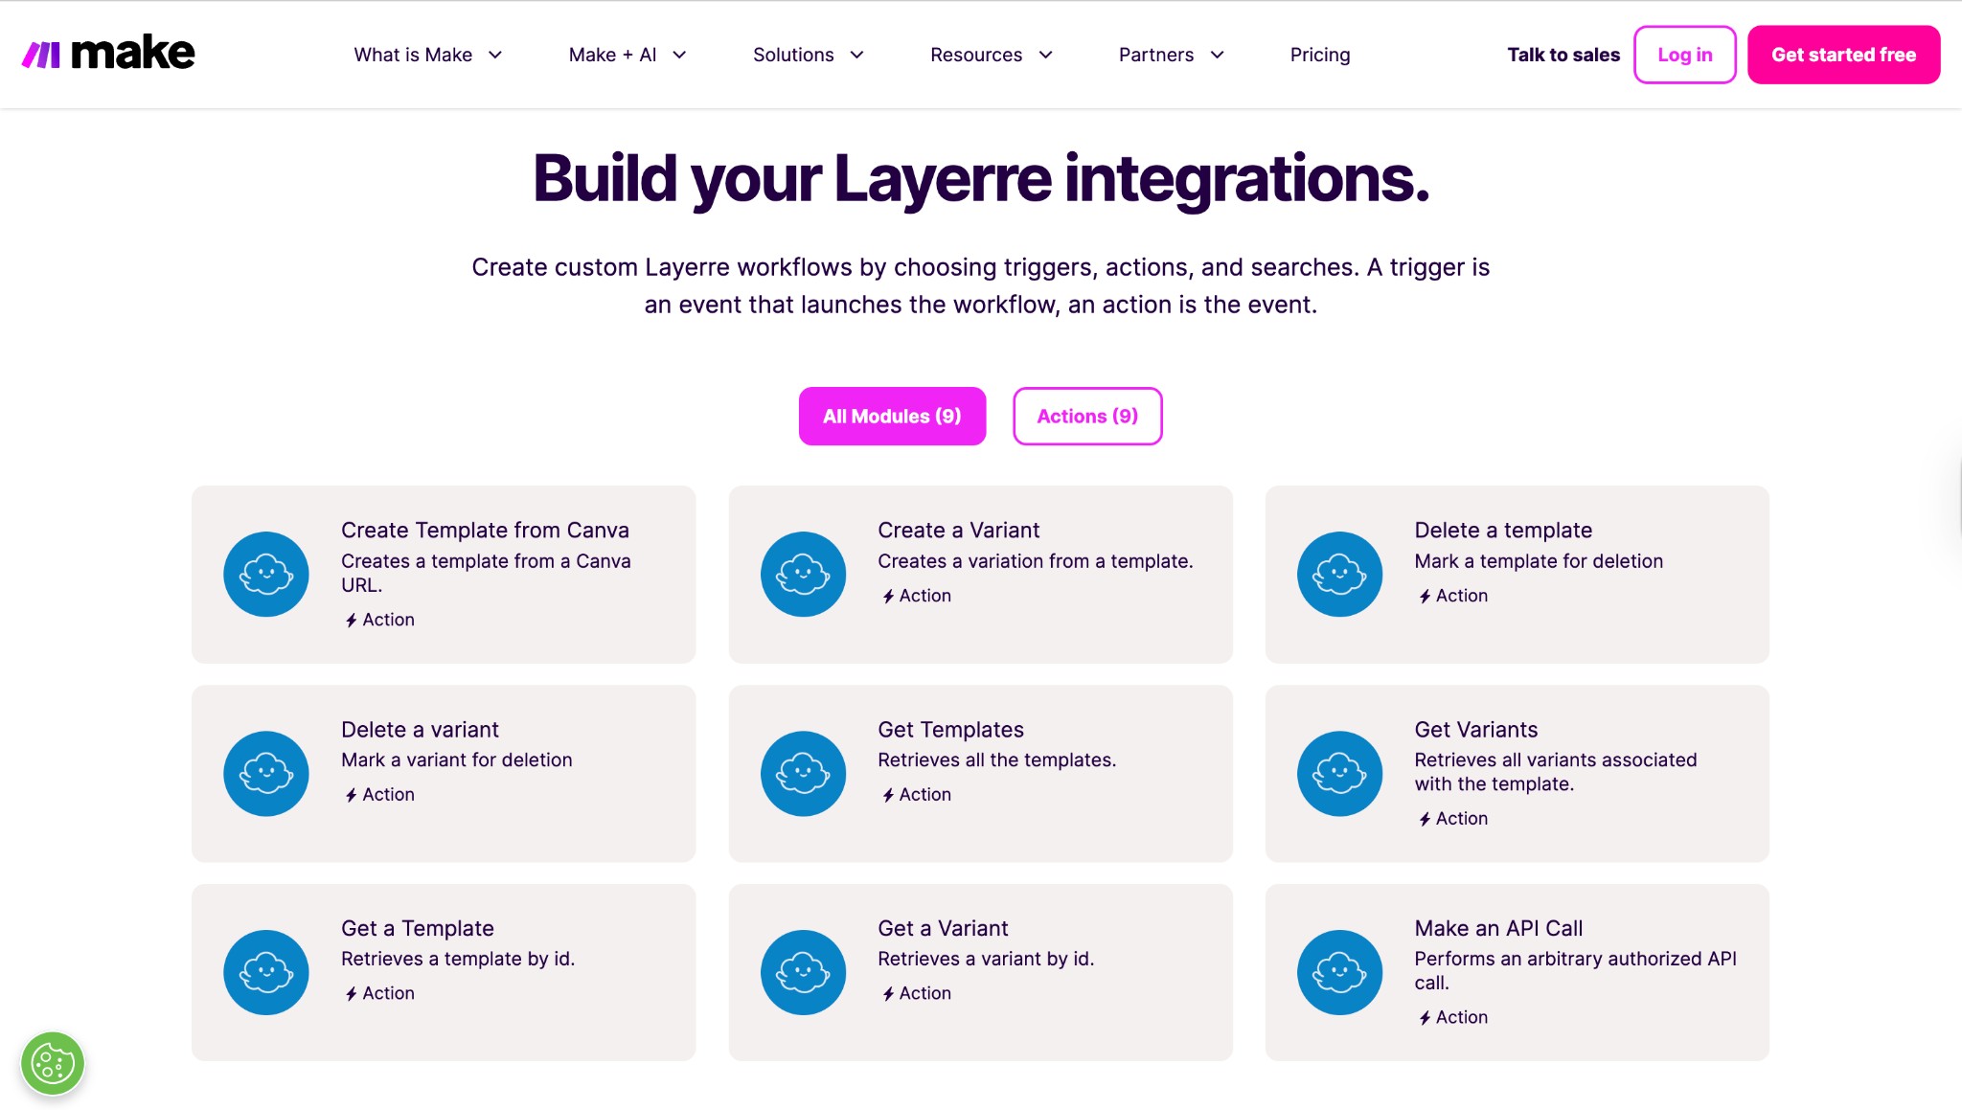Click lightning bolt icon on Create a Variant card

point(888,596)
